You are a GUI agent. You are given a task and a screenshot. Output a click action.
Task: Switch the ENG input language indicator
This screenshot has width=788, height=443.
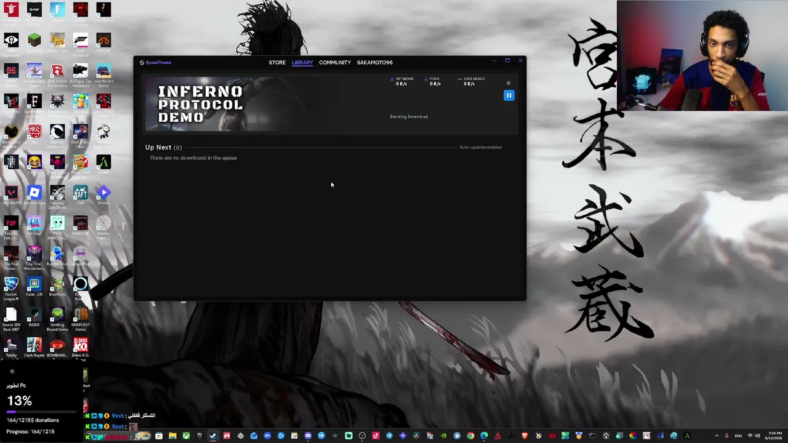point(738,436)
